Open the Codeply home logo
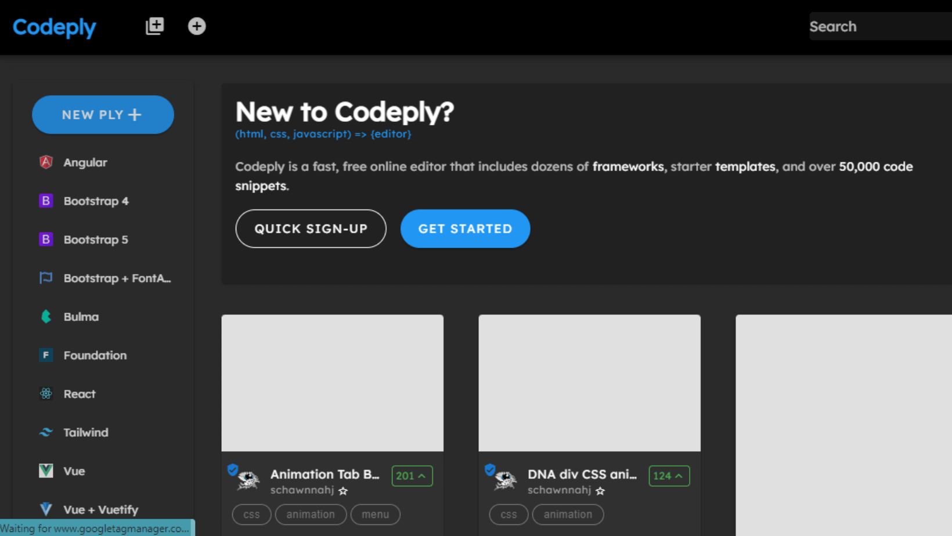 (x=54, y=27)
